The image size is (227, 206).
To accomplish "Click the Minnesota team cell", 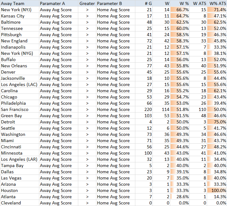I will (x=20, y=153).
